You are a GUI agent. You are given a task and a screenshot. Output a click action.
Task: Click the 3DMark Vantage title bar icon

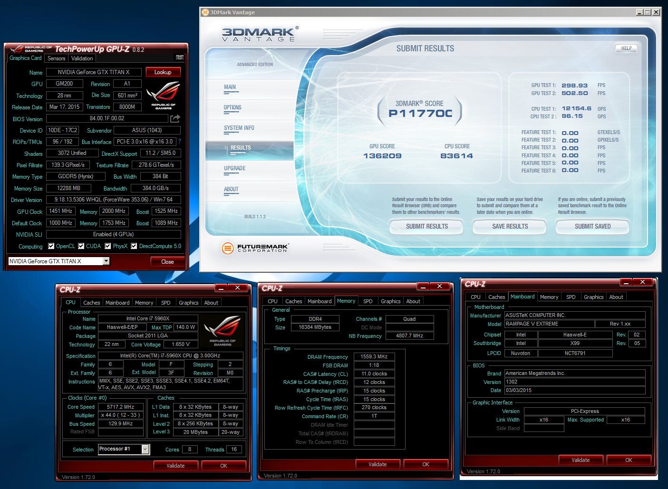pyautogui.click(x=205, y=12)
